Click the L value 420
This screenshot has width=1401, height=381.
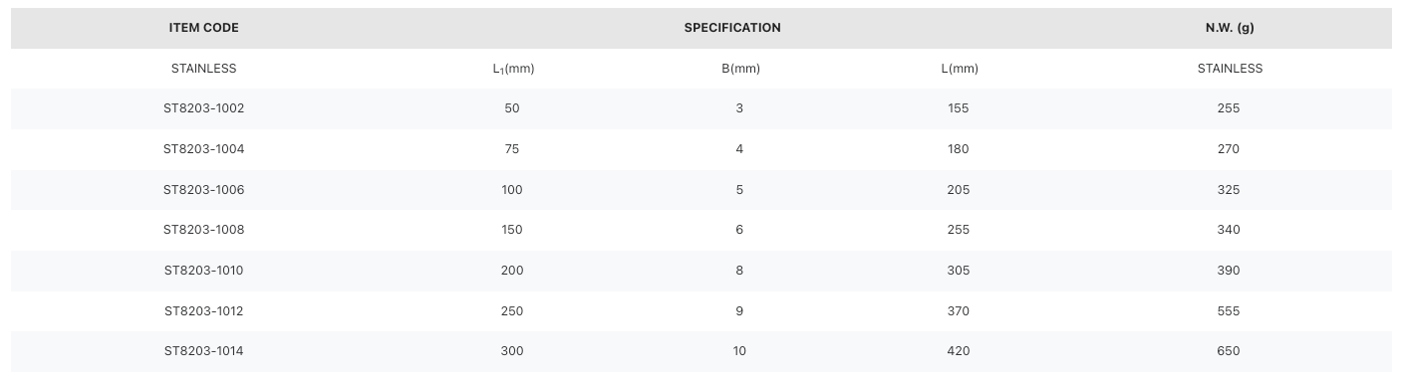(959, 351)
